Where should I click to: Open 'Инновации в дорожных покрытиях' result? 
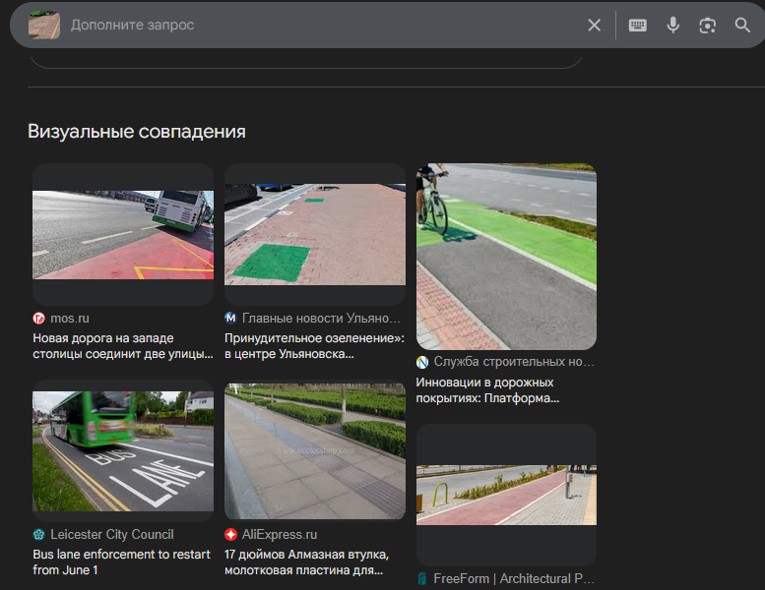(x=487, y=389)
